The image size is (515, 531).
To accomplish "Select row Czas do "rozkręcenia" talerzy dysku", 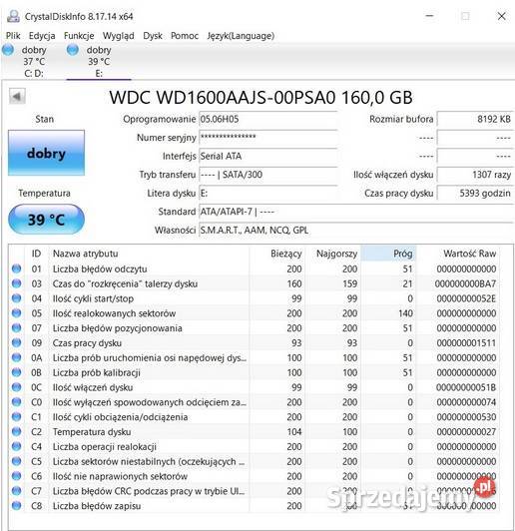I will point(254,283).
